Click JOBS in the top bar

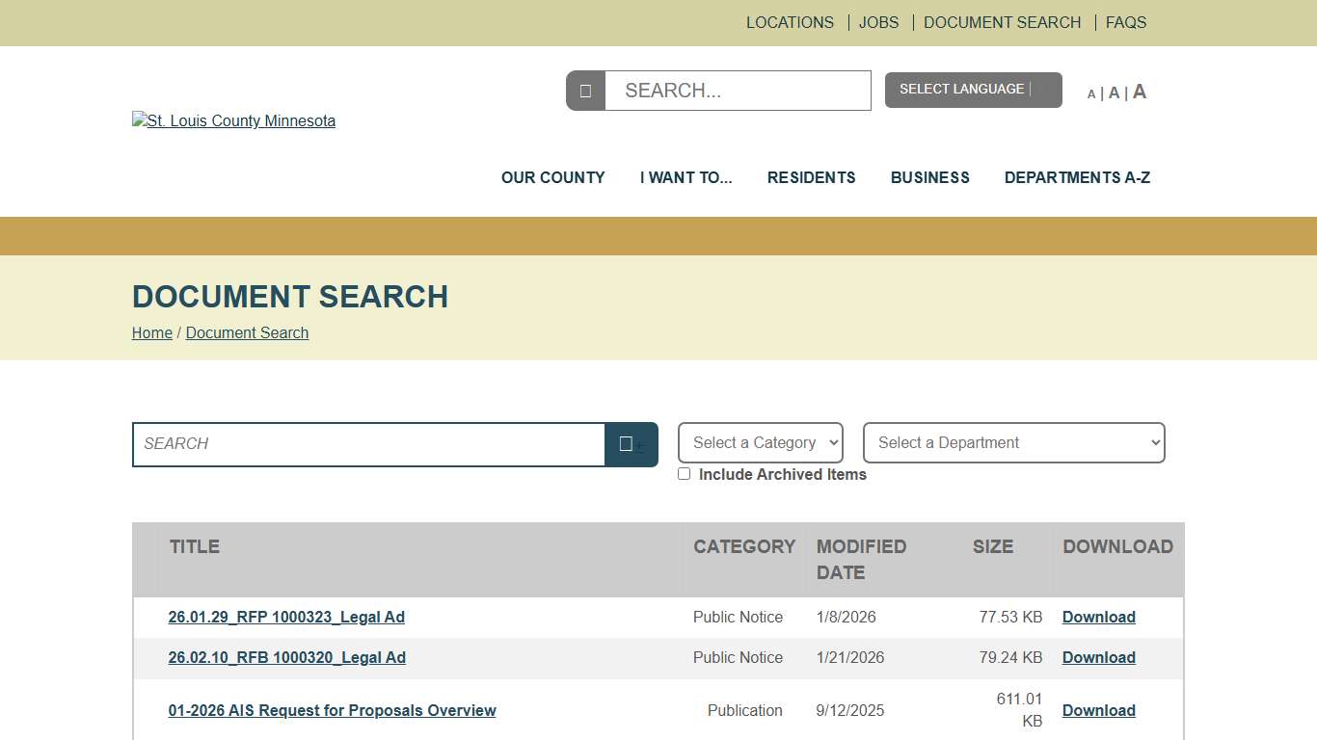pos(878,22)
